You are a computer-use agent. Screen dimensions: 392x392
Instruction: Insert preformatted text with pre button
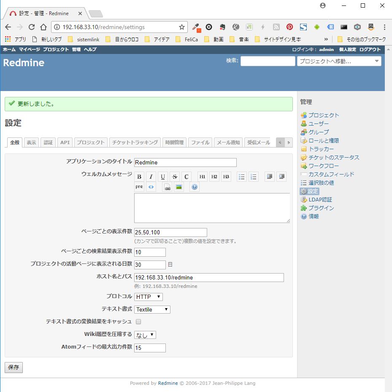[x=139, y=187]
